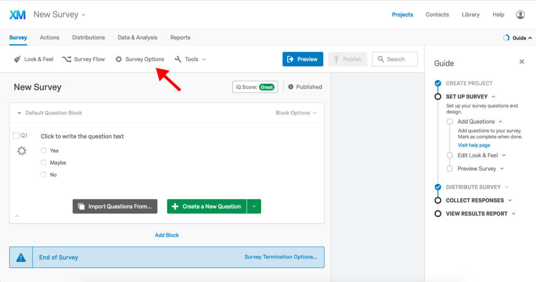536x282 pixels.
Task: Click the End of Survey label
Action: coord(59,257)
